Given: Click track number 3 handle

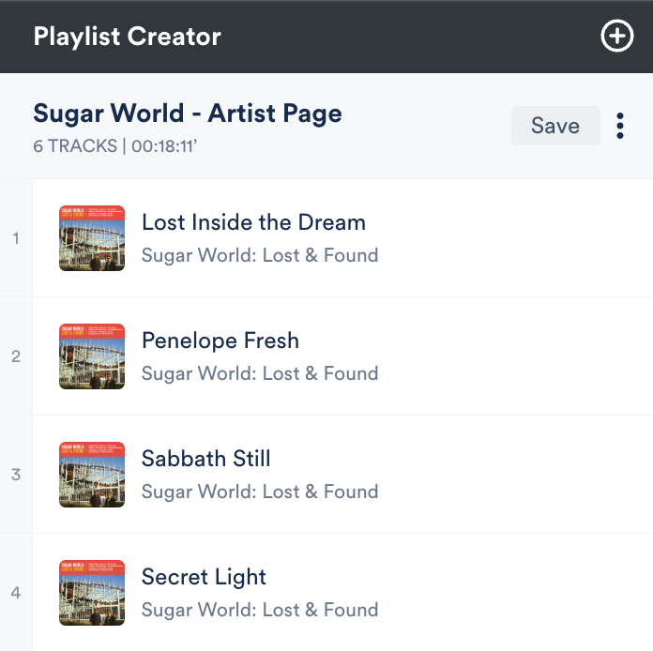Looking at the screenshot, I should click(16, 475).
